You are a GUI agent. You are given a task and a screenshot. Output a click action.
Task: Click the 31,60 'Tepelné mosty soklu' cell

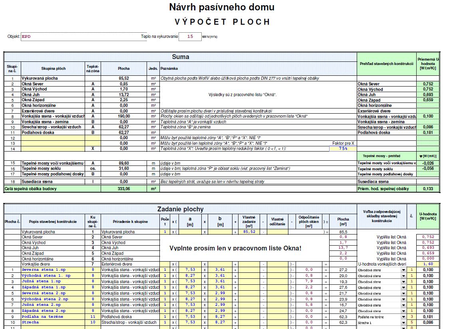[x=124, y=169]
